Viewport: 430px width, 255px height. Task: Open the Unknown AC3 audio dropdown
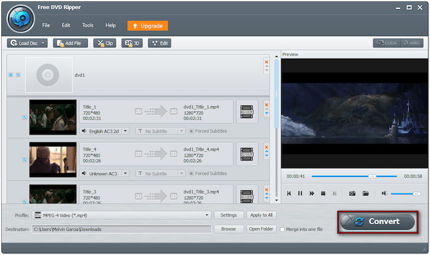(x=125, y=173)
